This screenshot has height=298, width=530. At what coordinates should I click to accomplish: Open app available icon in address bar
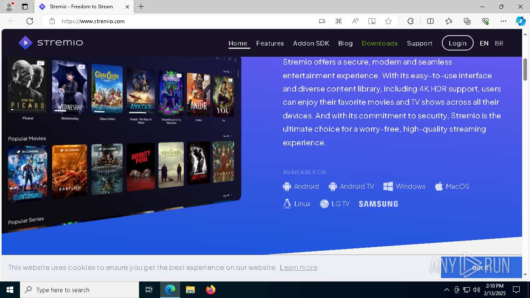click(x=339, y=21)
